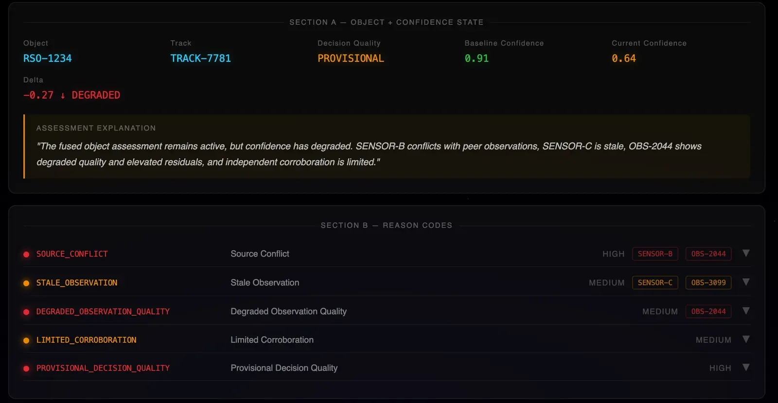Viewport: 778px width, 403px height.
Task: Click the LIMITED_CORROBORATION reason code
Action: click(x=86, y=340)
